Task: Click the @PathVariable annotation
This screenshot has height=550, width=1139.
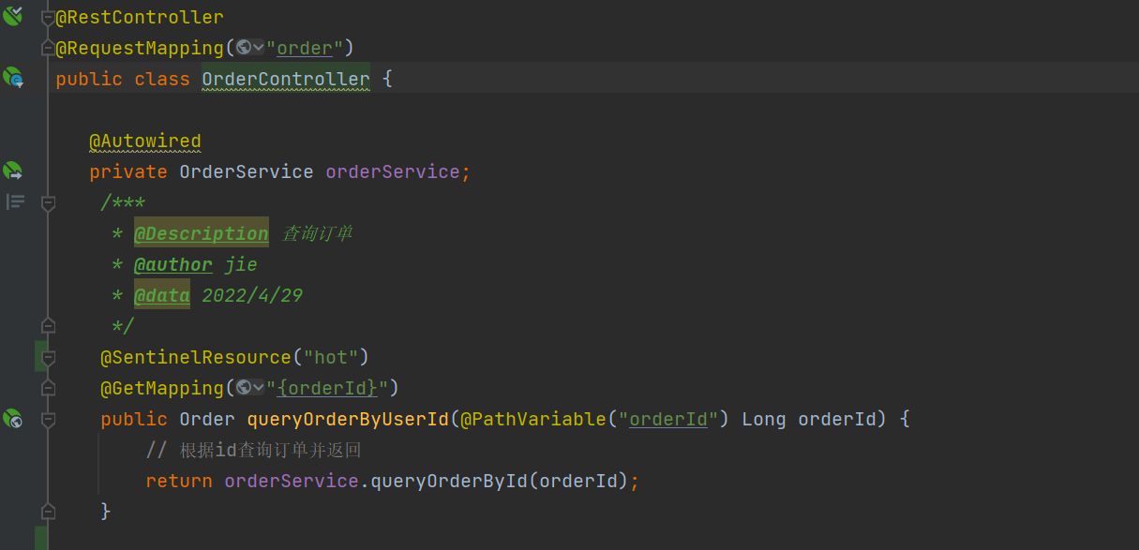Action: point(533,419)
